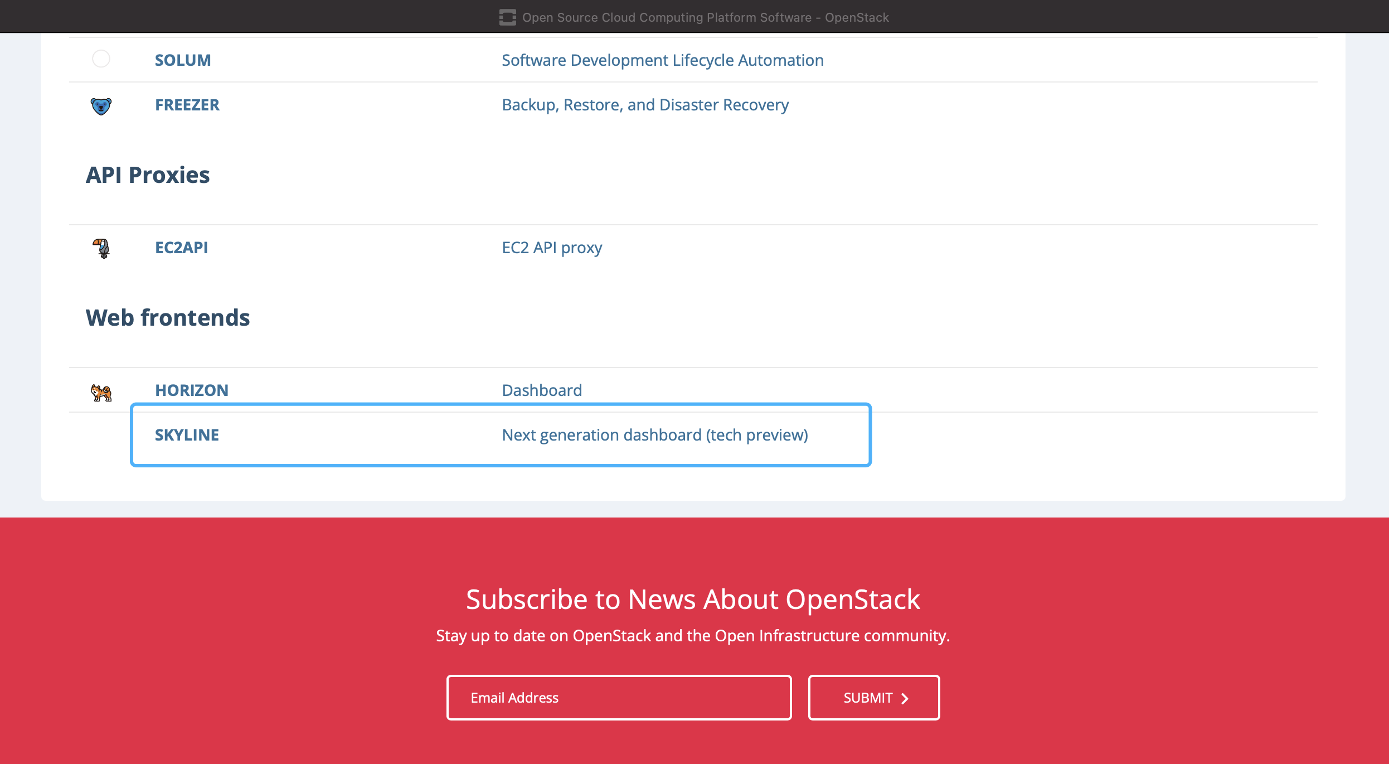The height and width of the screenshot is (764, 1389).
Task: Click the Backup, Restore, and Disaster Recovery link
Action: point(645,105)
